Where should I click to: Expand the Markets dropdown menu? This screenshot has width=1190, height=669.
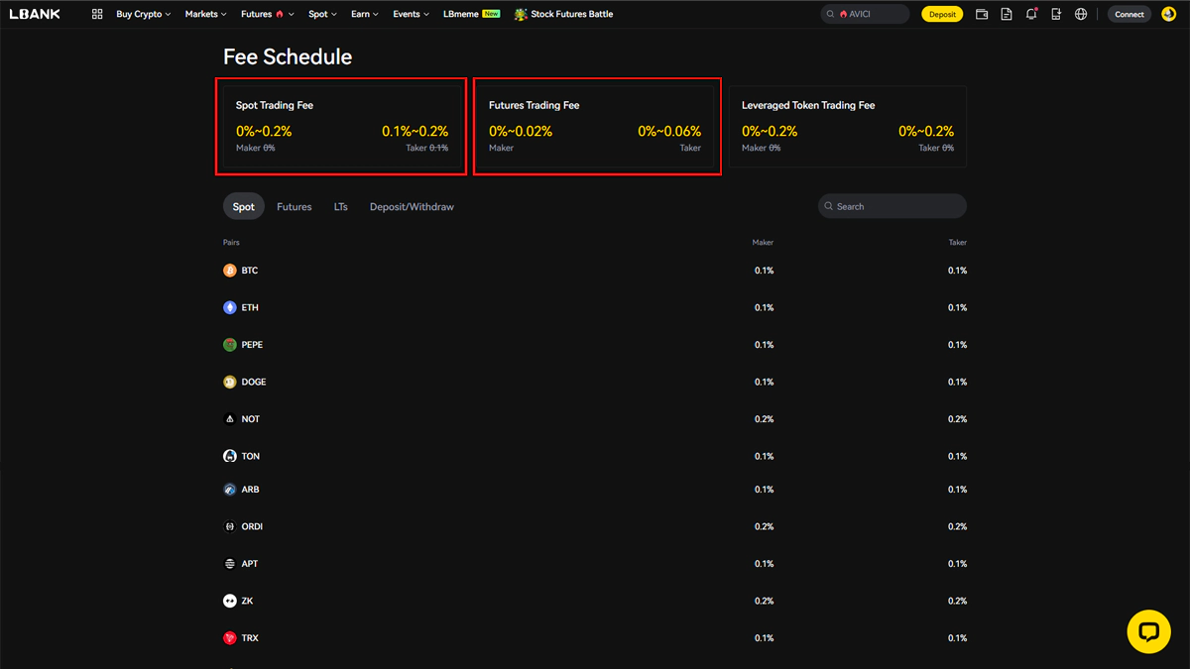click(205, 14)
